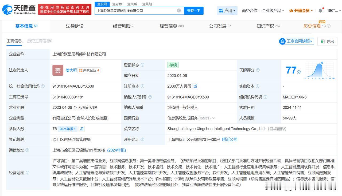Click the 姜 avatar of the legal representative
Screen dimensions: 342x196
pos(58,70)
